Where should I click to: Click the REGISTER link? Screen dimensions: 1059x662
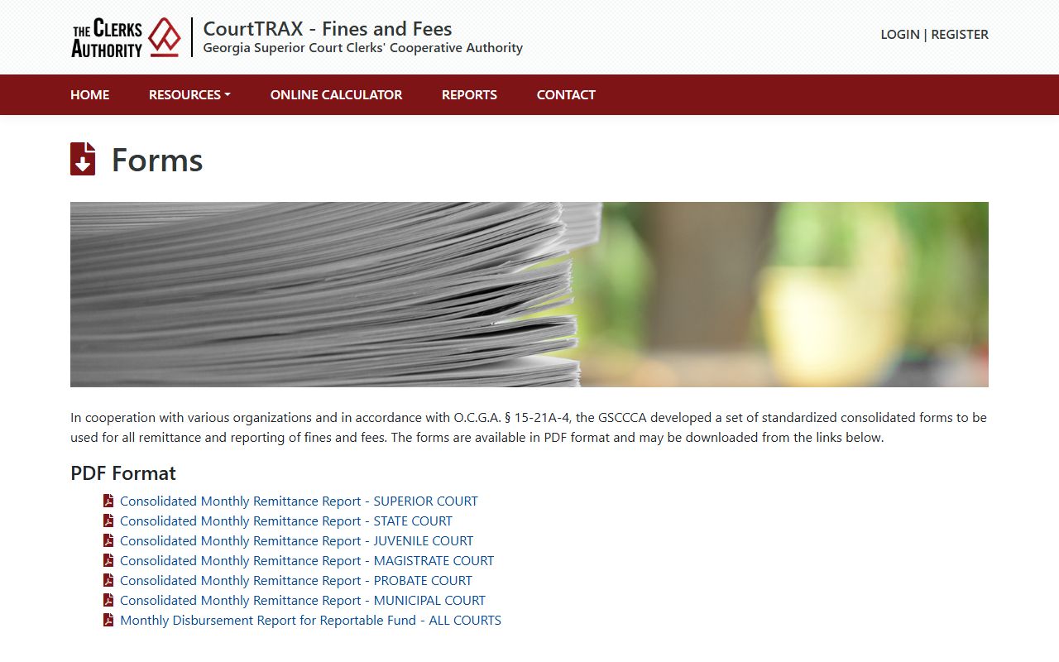click(960, 34)
